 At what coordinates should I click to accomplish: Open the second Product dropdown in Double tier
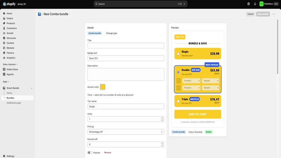[x=191, y=88]
